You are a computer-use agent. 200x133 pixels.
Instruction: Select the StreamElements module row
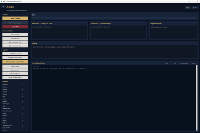coord(13,111)
